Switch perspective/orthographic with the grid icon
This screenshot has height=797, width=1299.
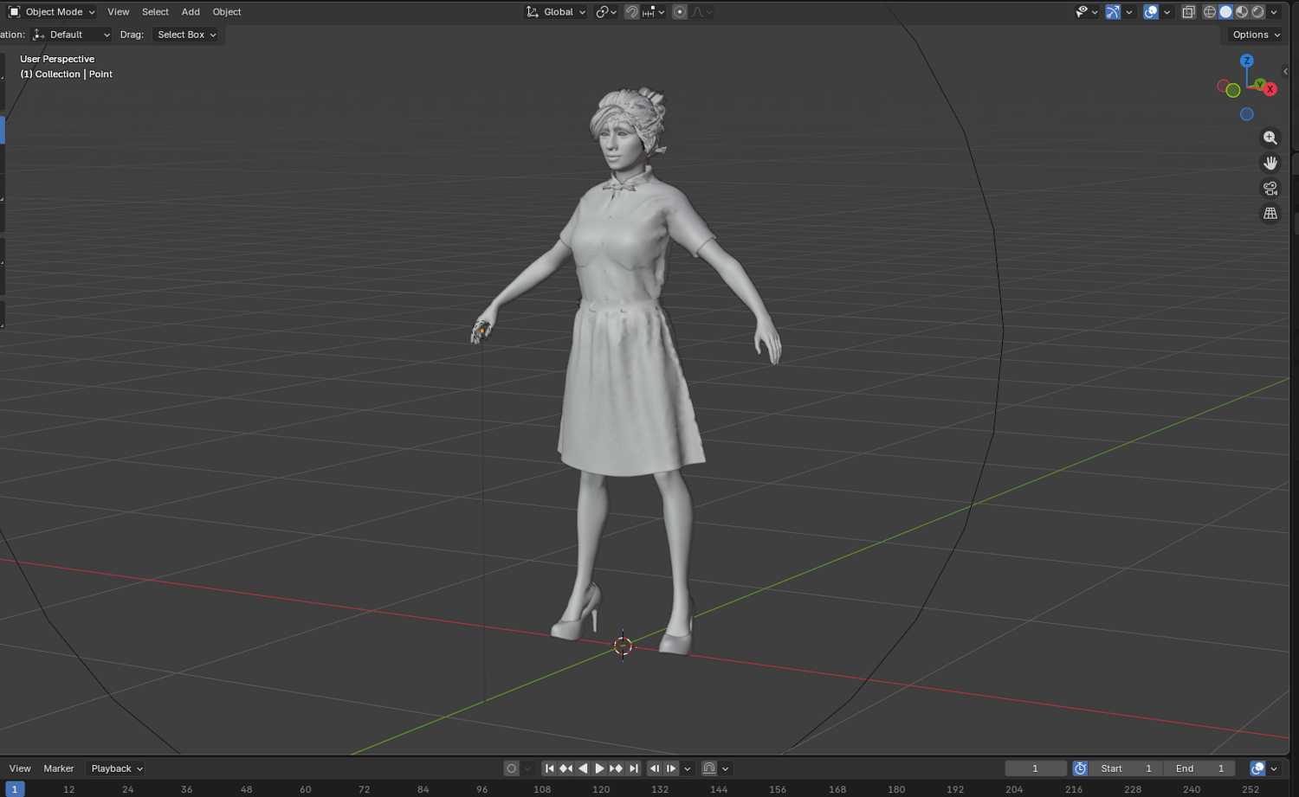(x=1270, y=213)
